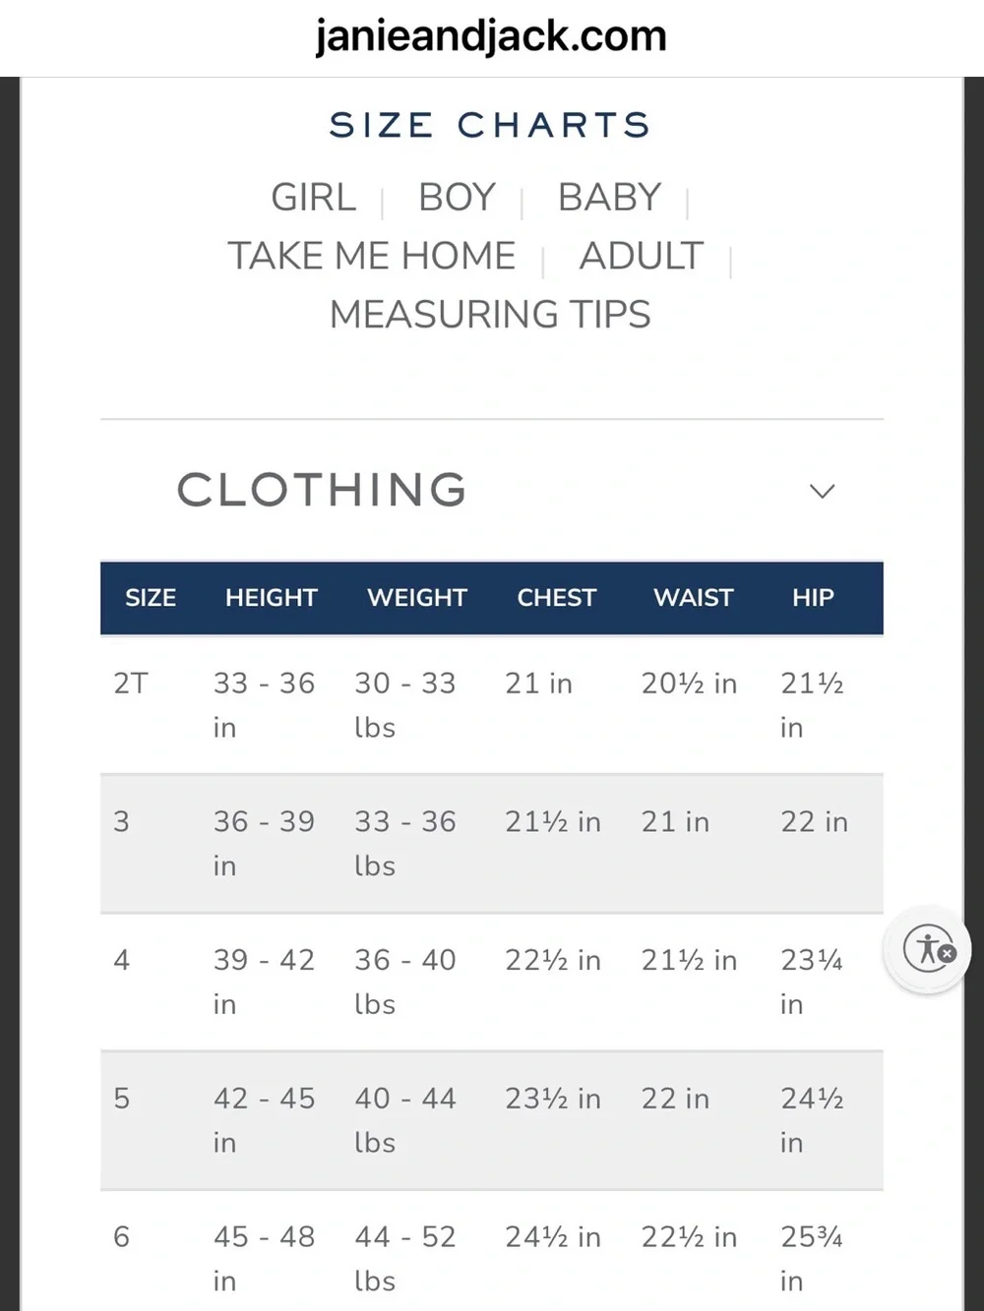Click the HEIGHT column header

(x=272, y=598)
